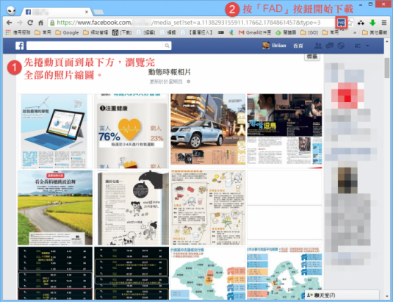
Task: Open the illustrated food recipe page thumbnail
Action: tap(208, 207)
